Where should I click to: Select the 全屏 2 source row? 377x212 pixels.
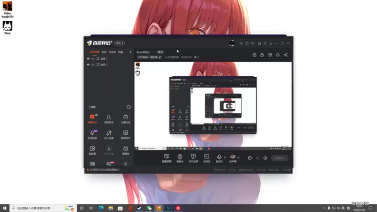click(x=109, y=65)
